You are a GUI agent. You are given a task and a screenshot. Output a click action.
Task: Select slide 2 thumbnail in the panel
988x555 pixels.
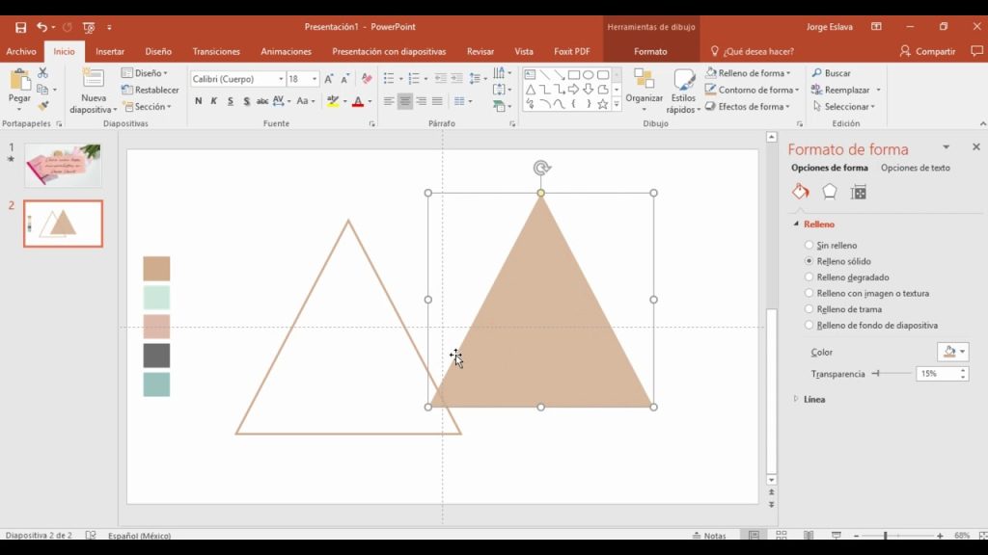click(x=63, y=223)
